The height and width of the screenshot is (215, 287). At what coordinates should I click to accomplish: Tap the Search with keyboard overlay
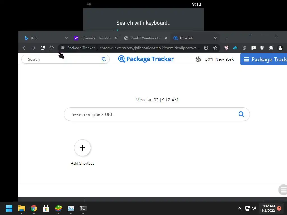[x=143, y=23]
